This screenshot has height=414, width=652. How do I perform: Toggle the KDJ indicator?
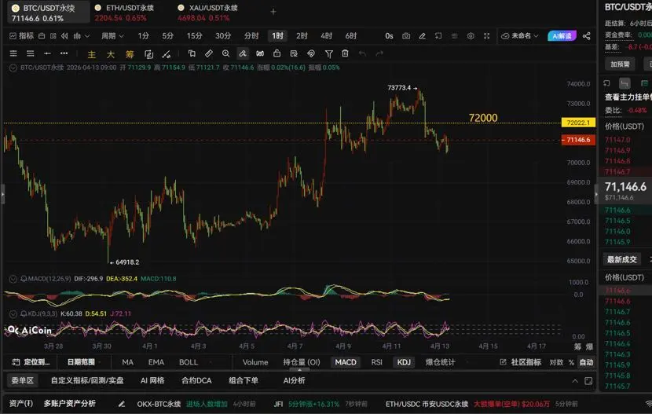(x=404, y=362)
